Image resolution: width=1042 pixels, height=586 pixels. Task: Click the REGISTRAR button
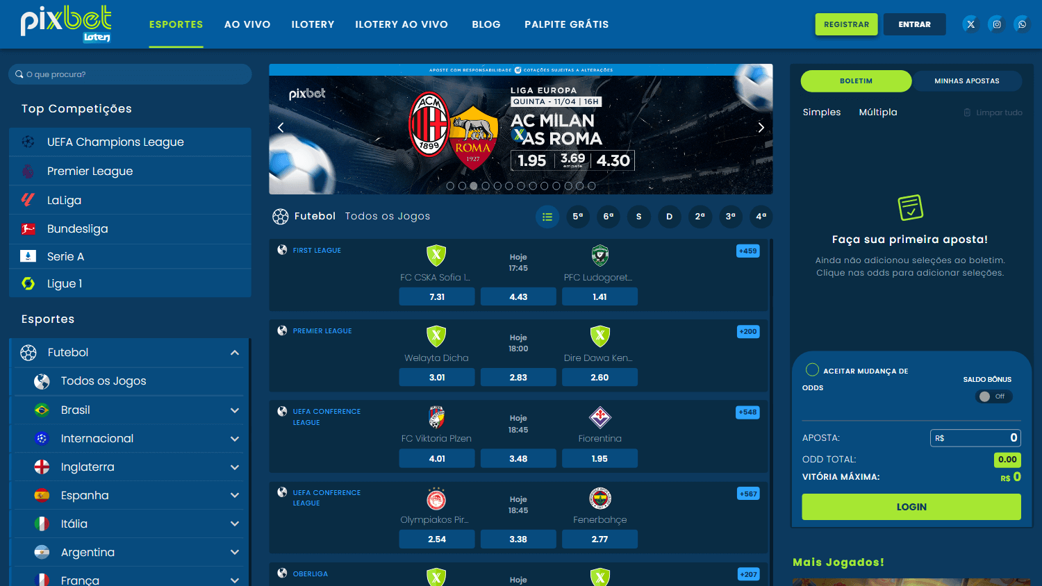coord(847,24)
